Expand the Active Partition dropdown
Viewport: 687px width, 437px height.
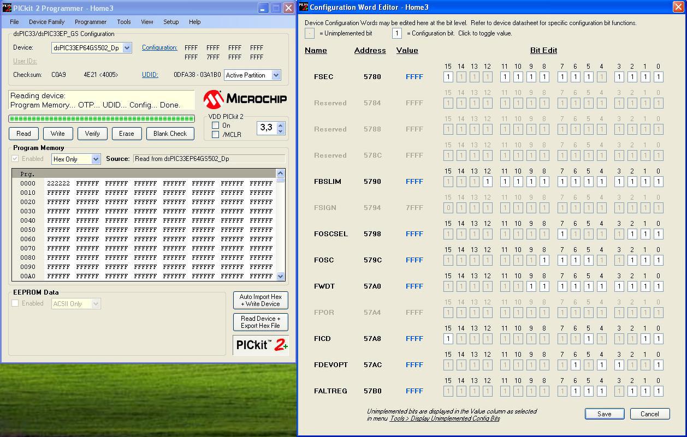click(x=275, y=75)
